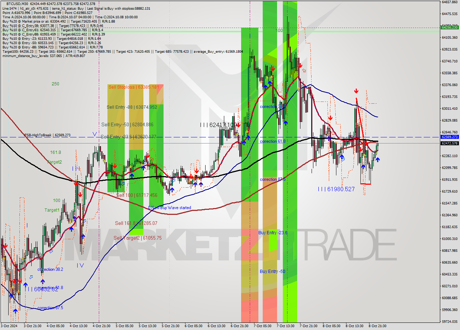Click the 64657.840 price axis value
The image size is (460, 330).
point(450,2)
